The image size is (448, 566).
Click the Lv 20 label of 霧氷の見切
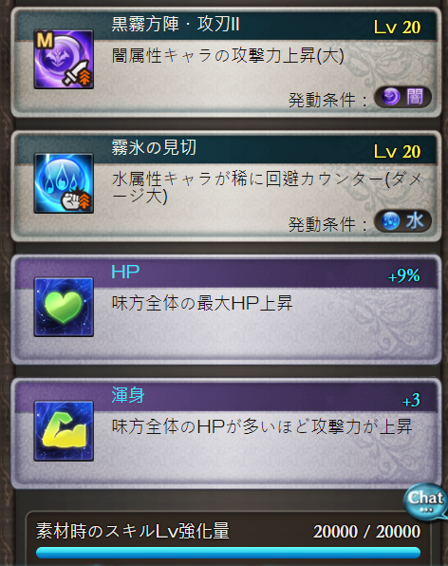pyautogui.click(x=397, y=151)
